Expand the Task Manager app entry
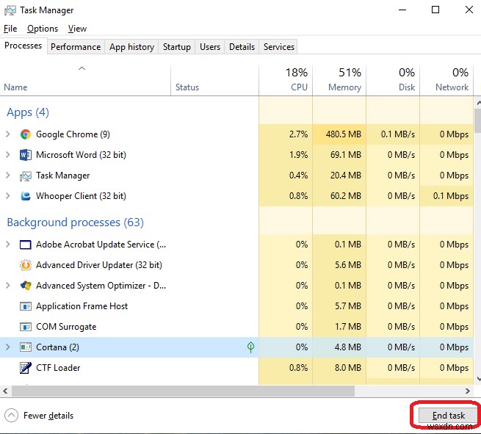The height and width of the screenshot is (434, 481). coord(8,175)
